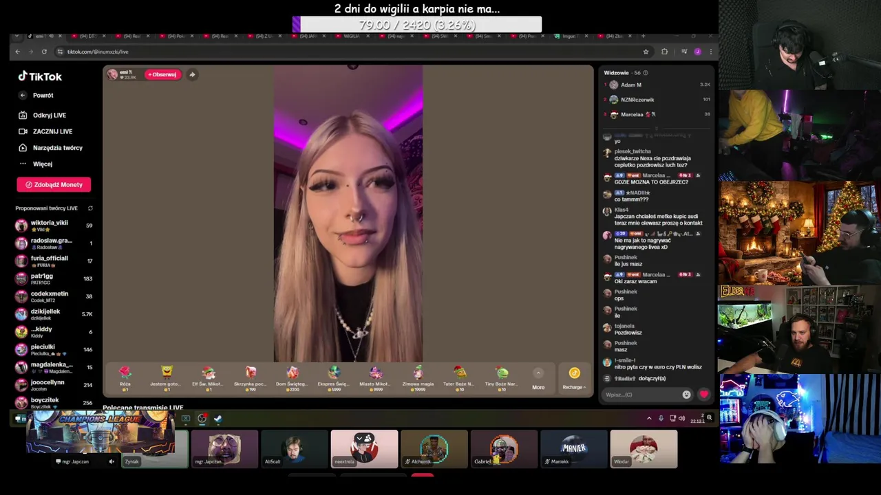Go back in the browser
The height and width of the screenshot is (495, 881).
pyautogui.click(x=18, y=52)
